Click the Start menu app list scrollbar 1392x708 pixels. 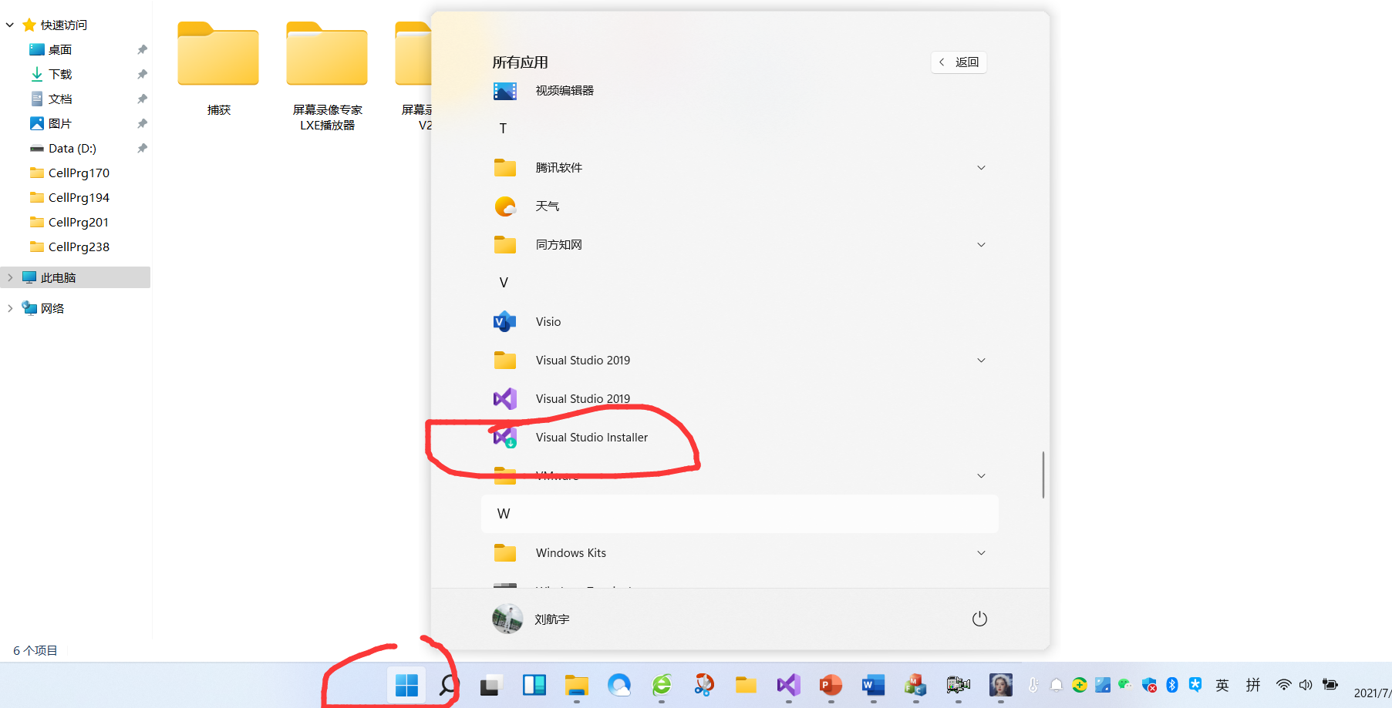[1043, 475]
